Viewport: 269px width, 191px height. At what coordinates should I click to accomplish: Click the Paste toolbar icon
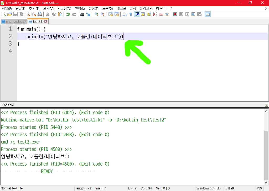tap(60, 14)
